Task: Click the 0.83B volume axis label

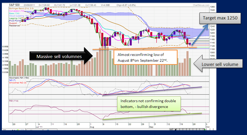Action: [5, 72]
